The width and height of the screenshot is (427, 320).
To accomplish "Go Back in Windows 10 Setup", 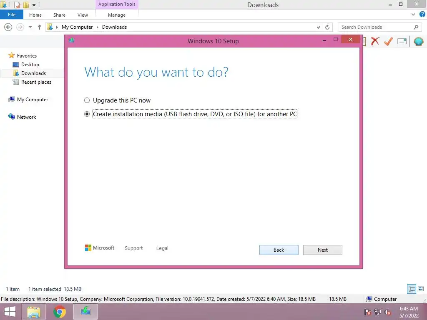I will coord(279,250).
